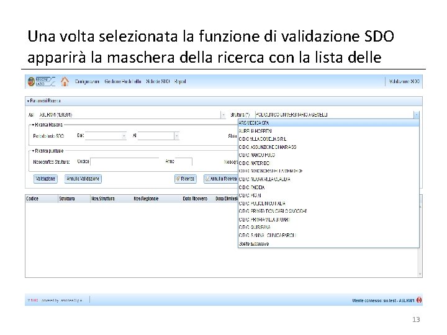Viewport: 447px width, 335px height.
Task: Collapse the Ricerca Massiva section
Action: click(33, 125)
